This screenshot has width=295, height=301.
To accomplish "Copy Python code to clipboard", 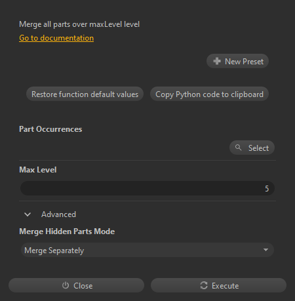I will 209,94.
